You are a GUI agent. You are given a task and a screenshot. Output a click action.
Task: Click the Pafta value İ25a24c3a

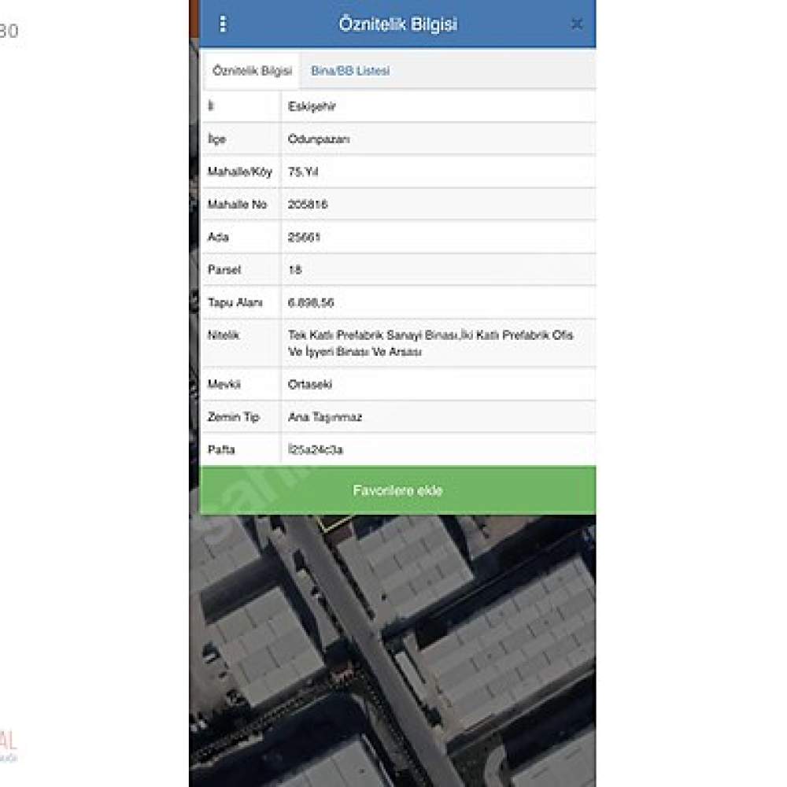316,449
